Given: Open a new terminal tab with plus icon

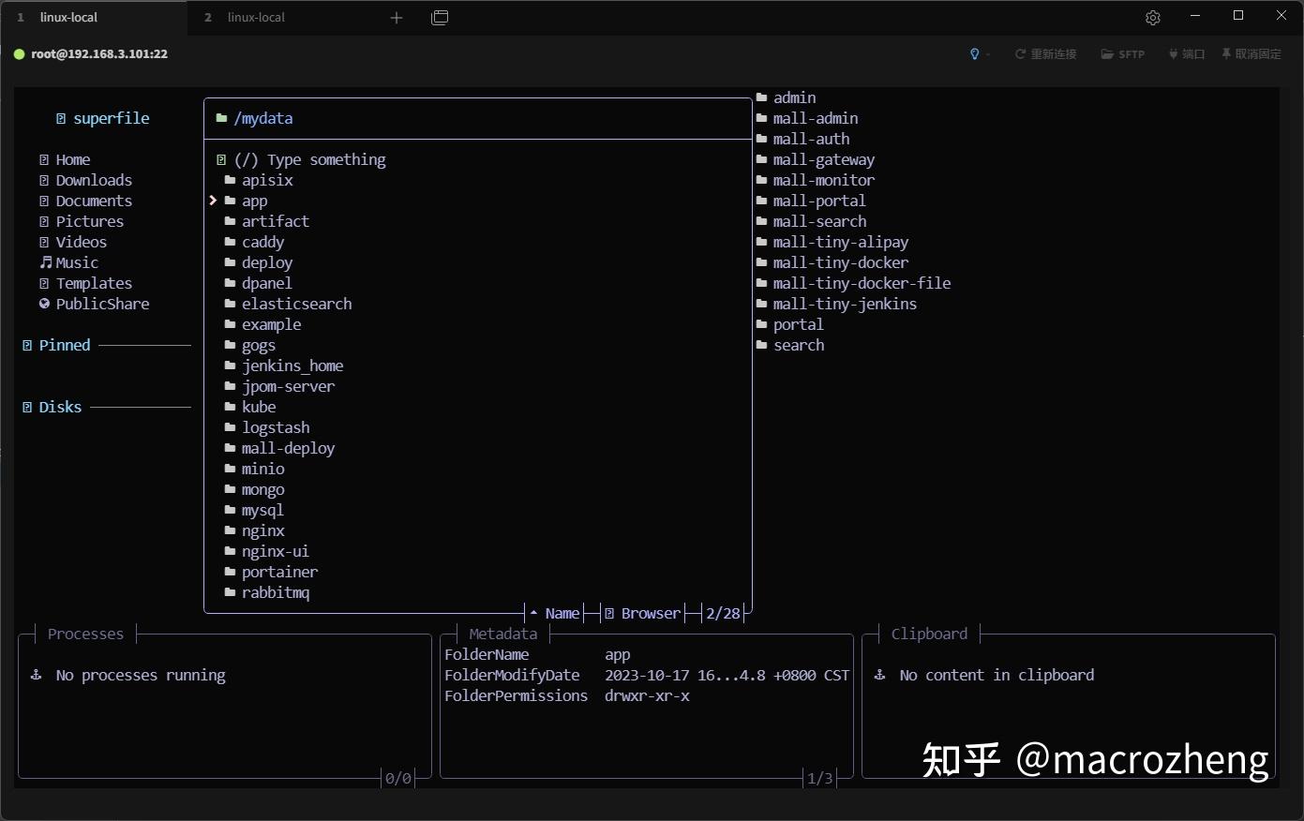Looking at the screenshot, I should click(x=396, y=17).
